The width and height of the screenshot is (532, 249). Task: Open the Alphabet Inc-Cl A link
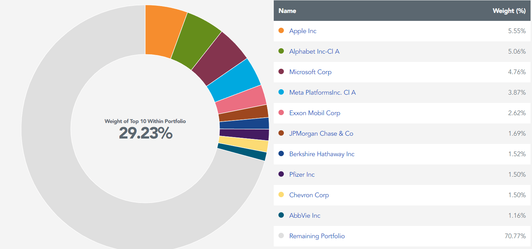click(x=314, y=51)
